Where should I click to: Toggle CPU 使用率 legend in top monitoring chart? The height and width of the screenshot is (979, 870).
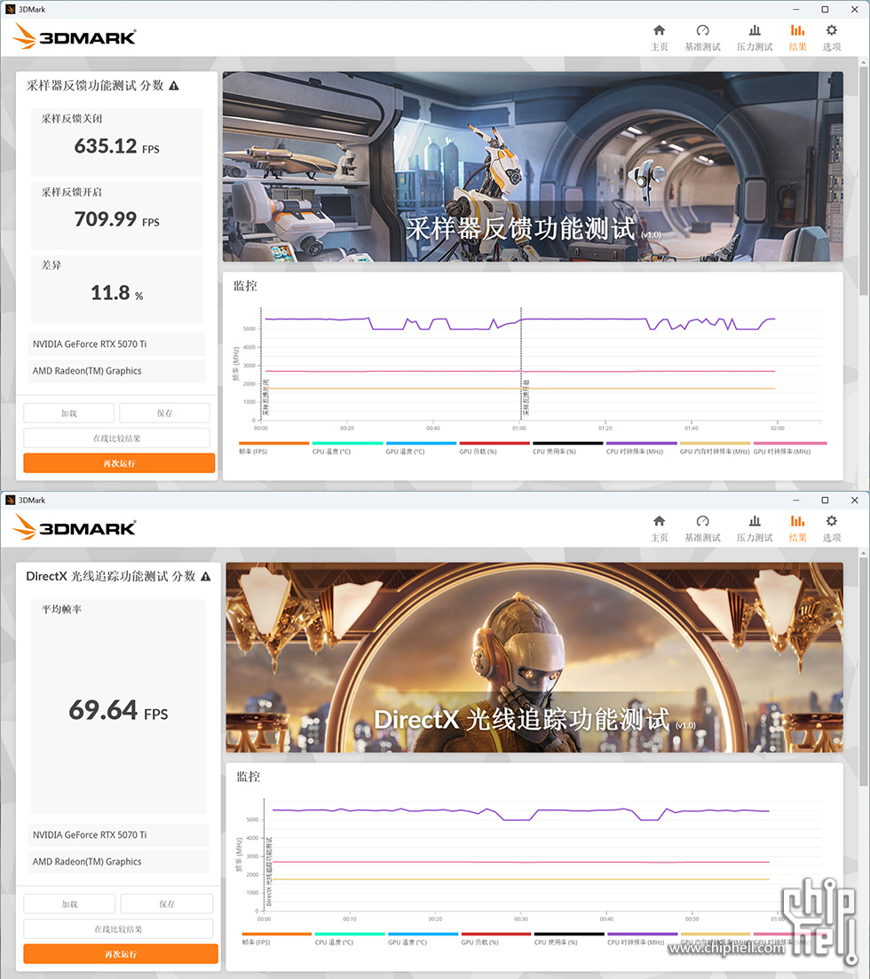pos(567,447)
